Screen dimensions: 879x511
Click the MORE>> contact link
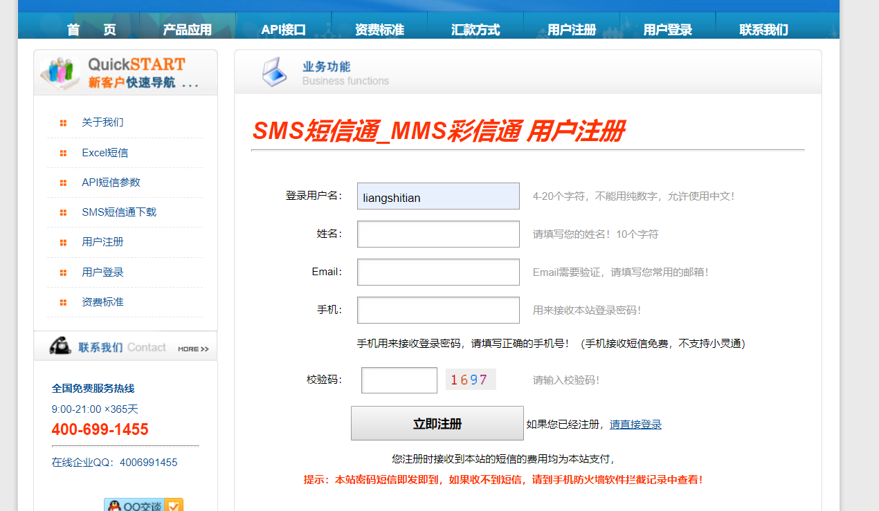(194, 349)
